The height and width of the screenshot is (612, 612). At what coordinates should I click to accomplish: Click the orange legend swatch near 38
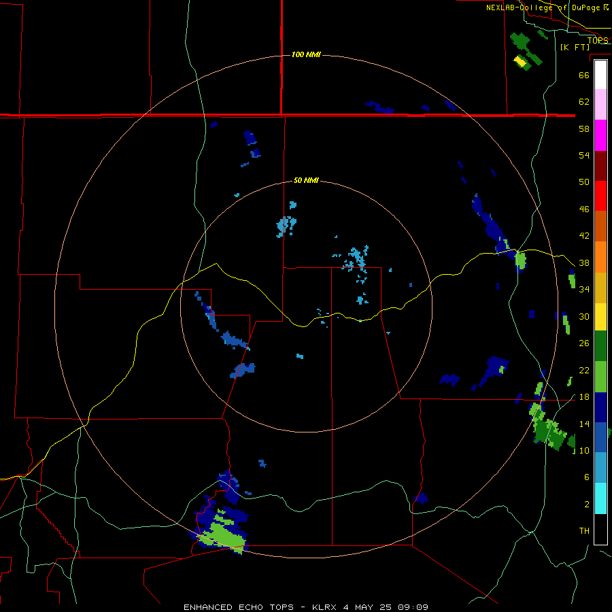coord(600,257)
